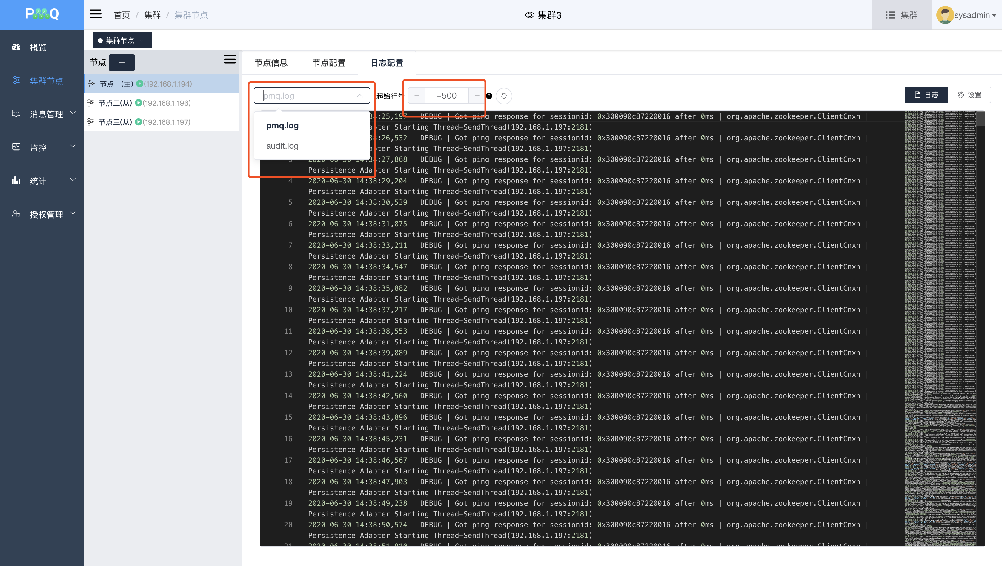Viewport: 1002px width, 566px height.
Task: Decrease the start line number stepper
Action: 417,95
